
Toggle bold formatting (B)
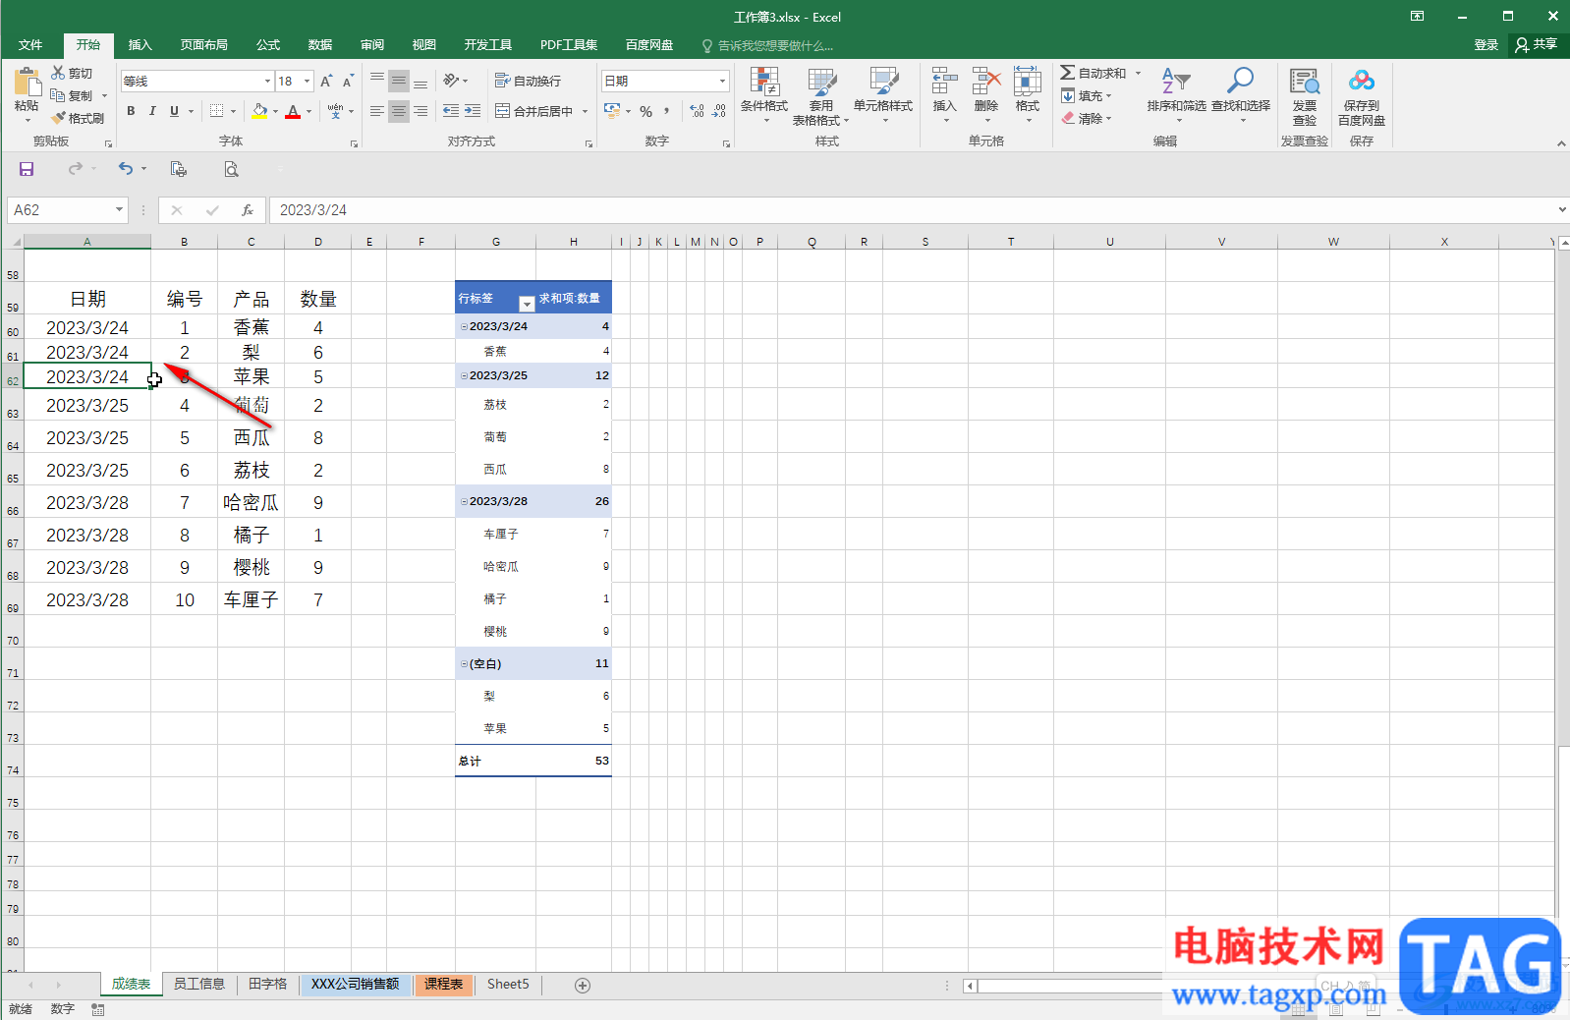[x=131, y=111]
